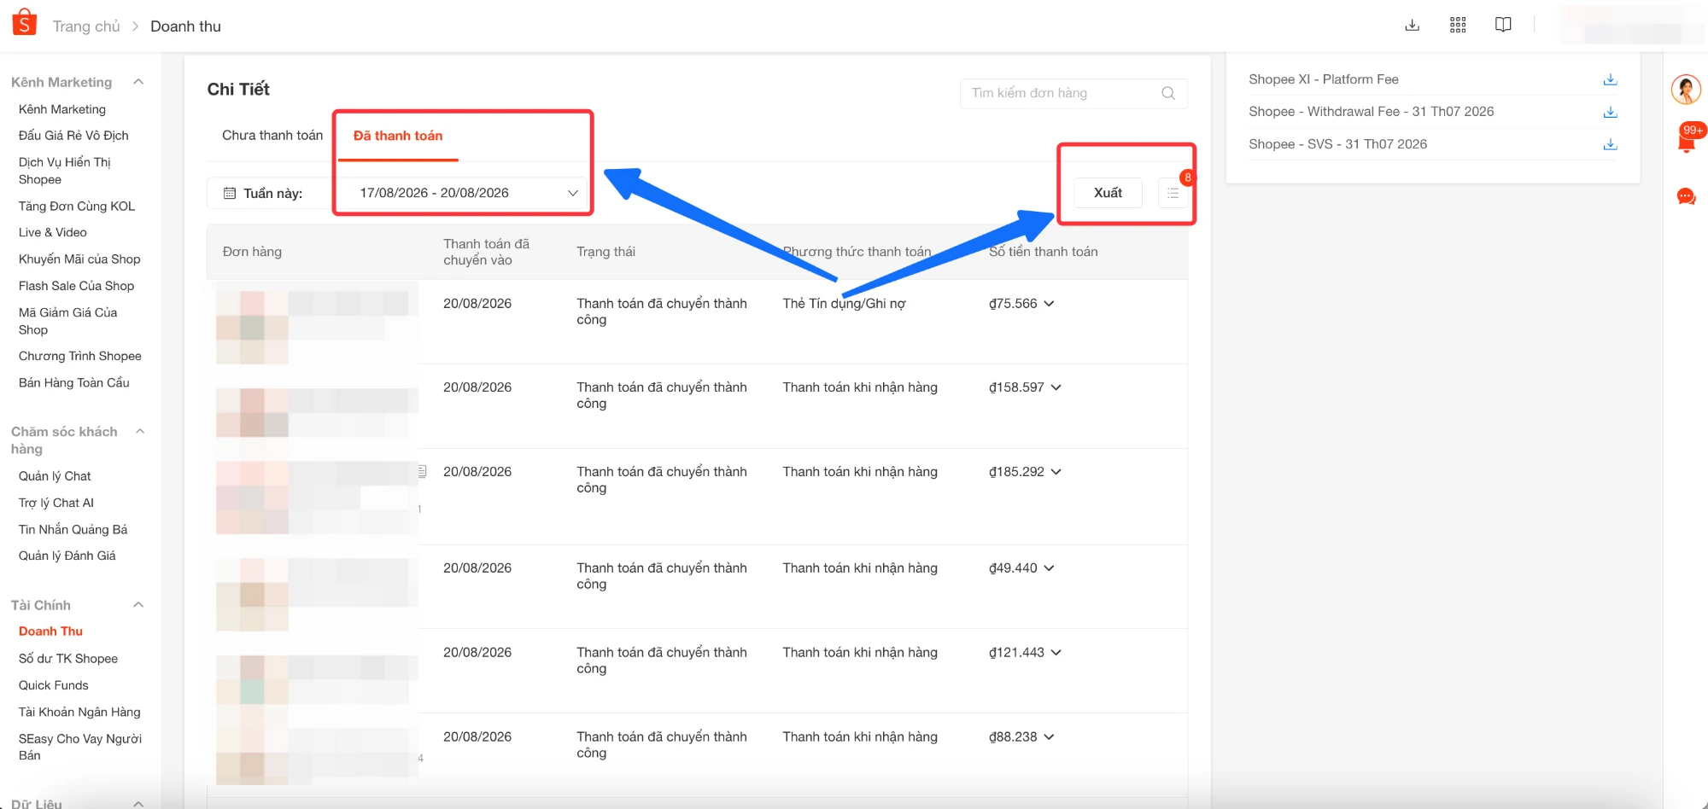The width and height of the screenshot is (1708, 809).
Task: Click the Shopee logo icon
Action: 24,23
